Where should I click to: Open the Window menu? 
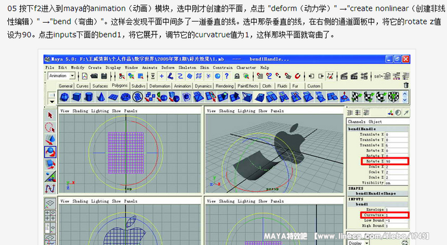131,67
